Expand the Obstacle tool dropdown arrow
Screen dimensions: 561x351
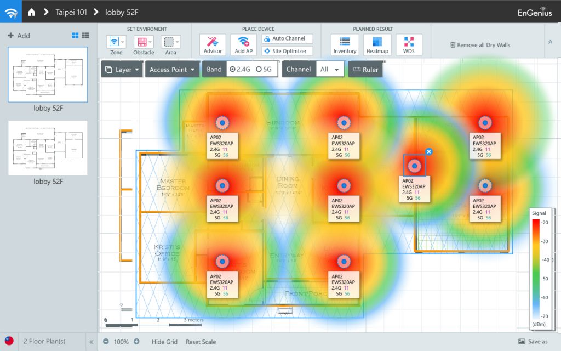(150, 42)
